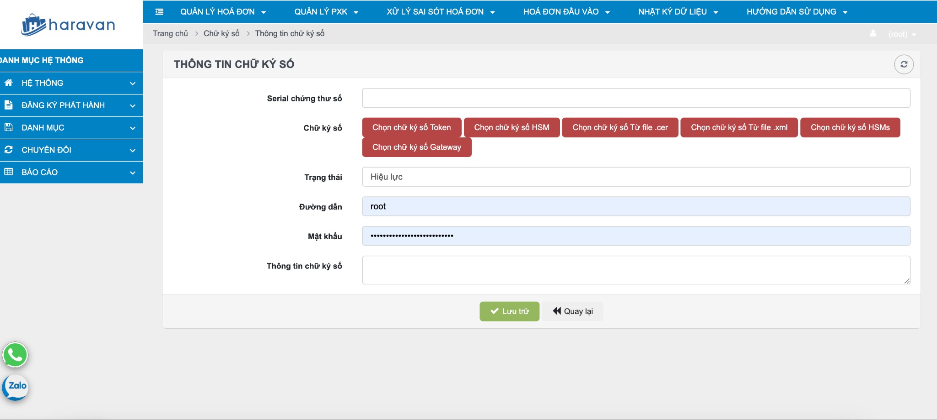Click the Quay lại back button
This screenshot has height=420, width=937.
point(573,311)
